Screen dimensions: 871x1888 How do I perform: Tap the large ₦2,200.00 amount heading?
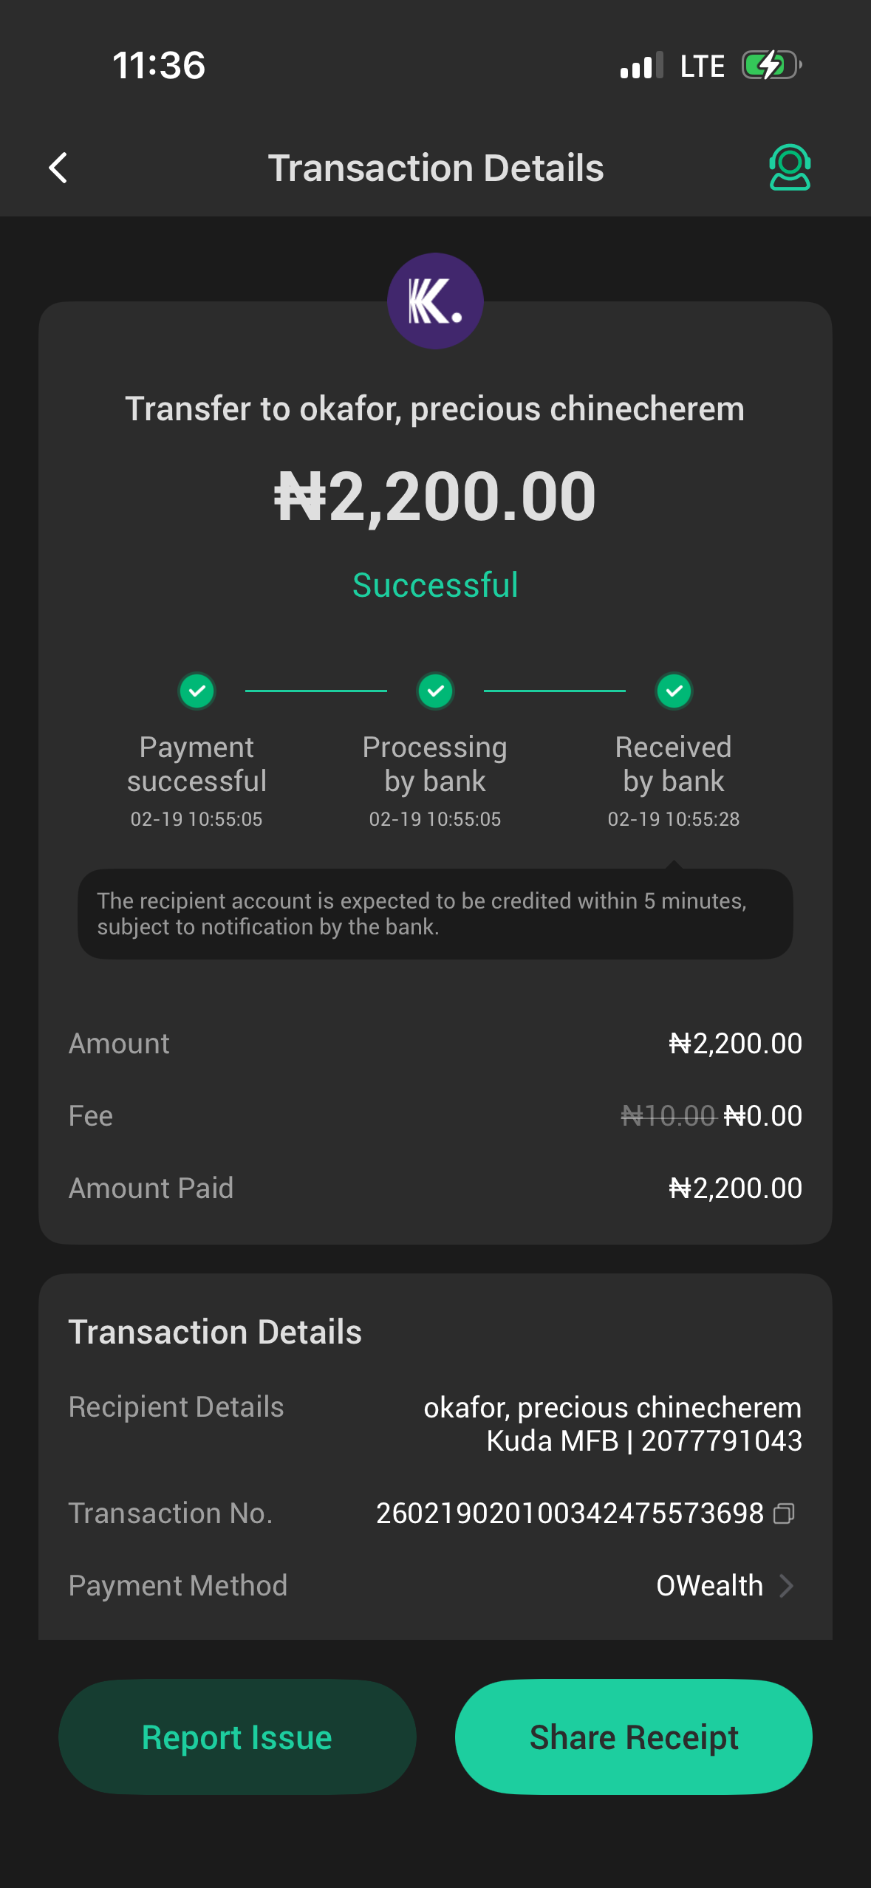pyautogui.click(x=435, y=496)
